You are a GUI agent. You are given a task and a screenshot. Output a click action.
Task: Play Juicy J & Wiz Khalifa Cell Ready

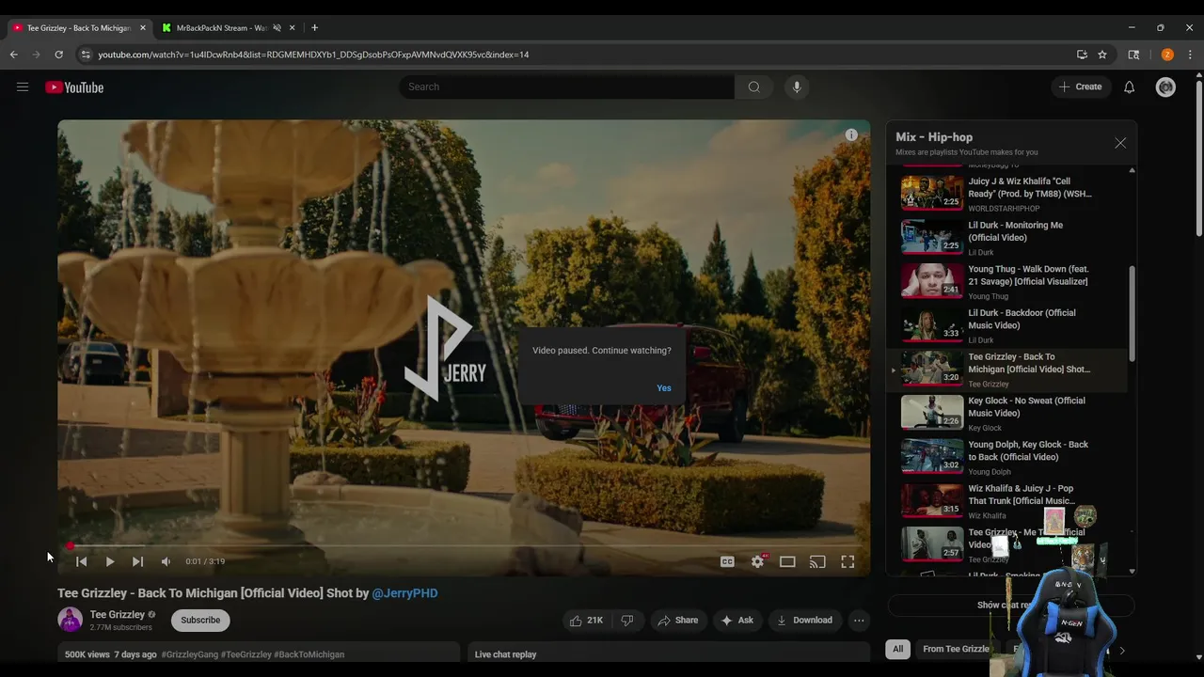1006,194
